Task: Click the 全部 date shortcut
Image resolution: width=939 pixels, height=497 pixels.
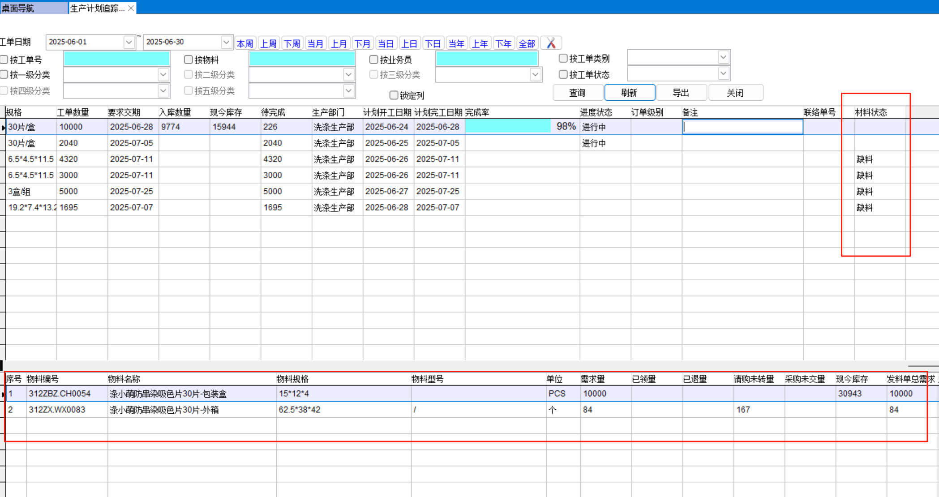Action: click(x=527, y=43)
